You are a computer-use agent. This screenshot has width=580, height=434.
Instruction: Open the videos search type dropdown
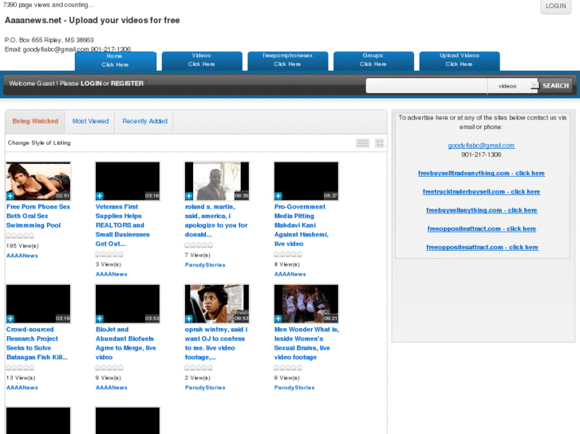[x=513, y=86]
